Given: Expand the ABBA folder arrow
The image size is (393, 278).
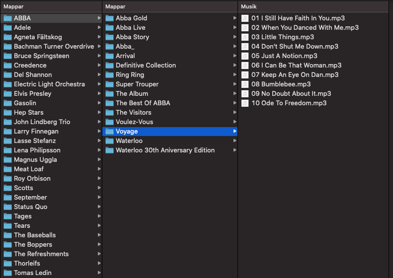Looking at the screenshot, I should tap(99, 18).
